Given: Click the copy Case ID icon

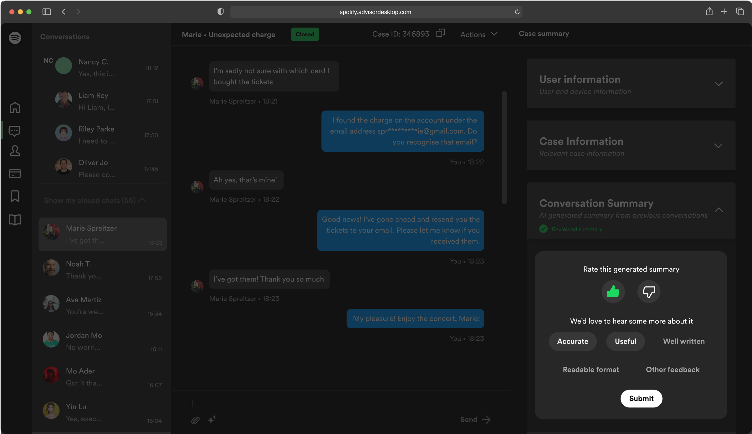Looking at the screenshot, I should 440,33.
